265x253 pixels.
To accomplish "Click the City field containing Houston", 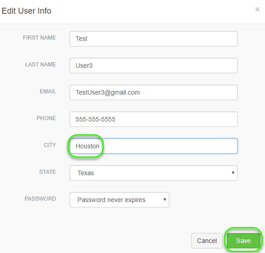I will point(153,146).
